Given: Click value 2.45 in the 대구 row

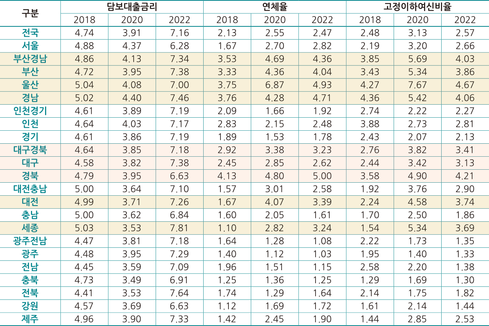Looking at the screenshot, I should point(227,163).
